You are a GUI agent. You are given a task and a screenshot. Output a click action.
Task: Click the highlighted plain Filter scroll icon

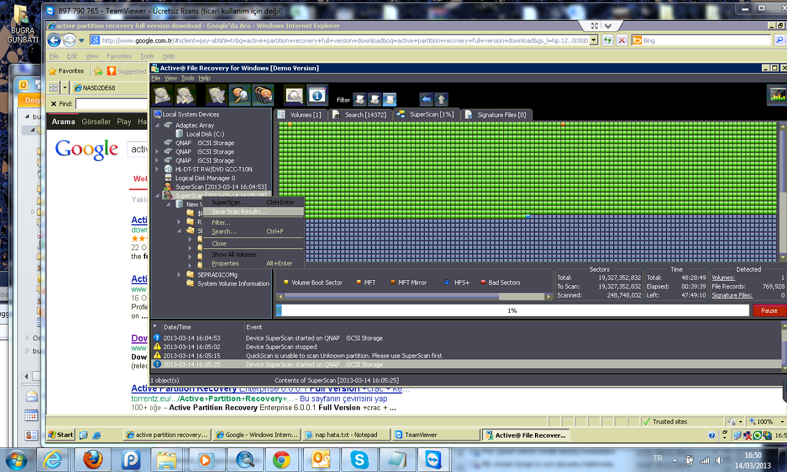[389, 100]
